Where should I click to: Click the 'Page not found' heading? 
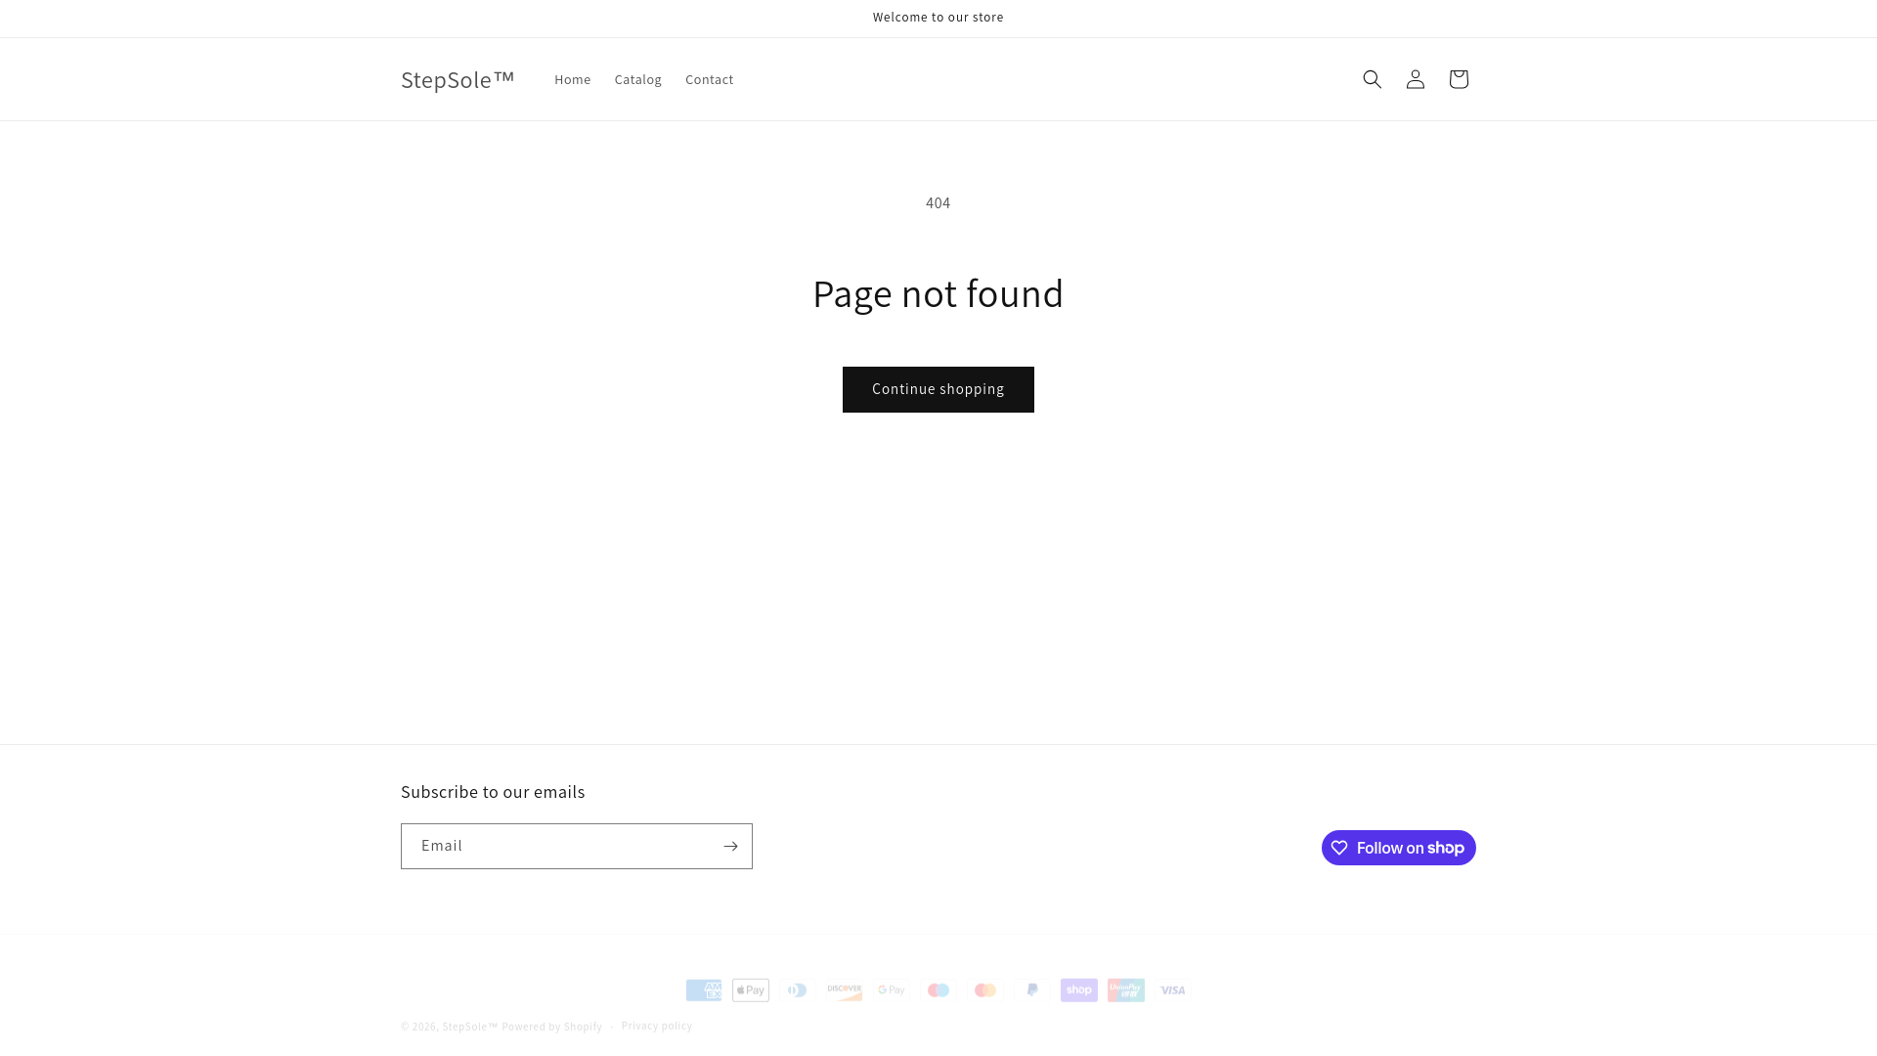point(938,293)
